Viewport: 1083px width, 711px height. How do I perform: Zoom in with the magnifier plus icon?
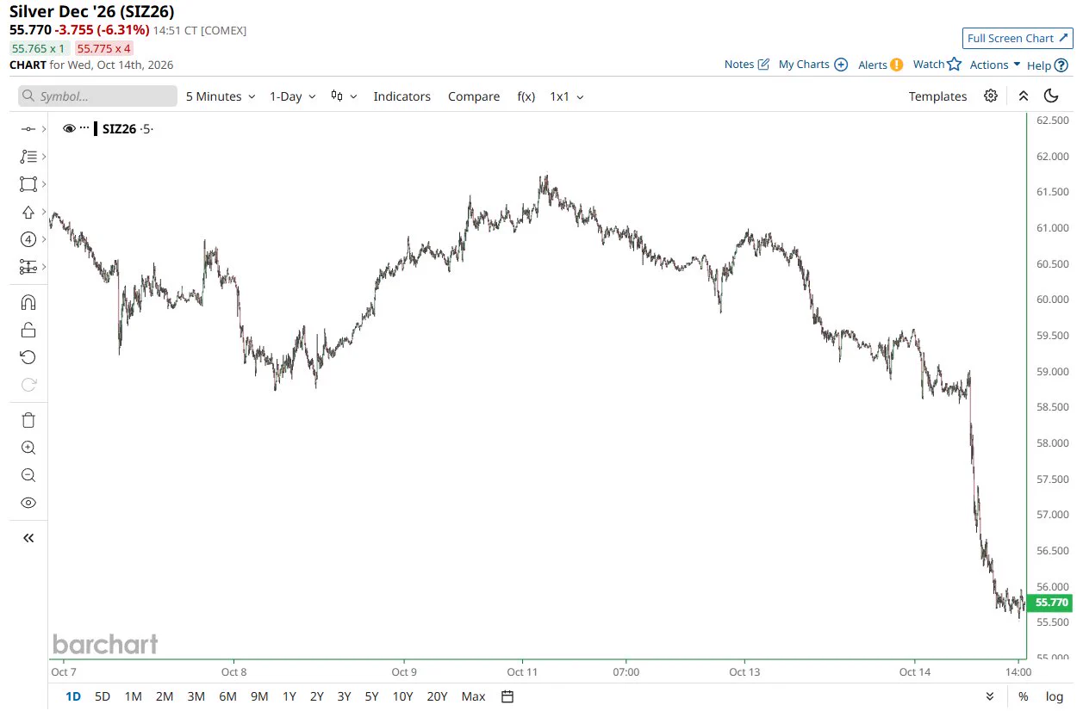click(x=28, y=448)
